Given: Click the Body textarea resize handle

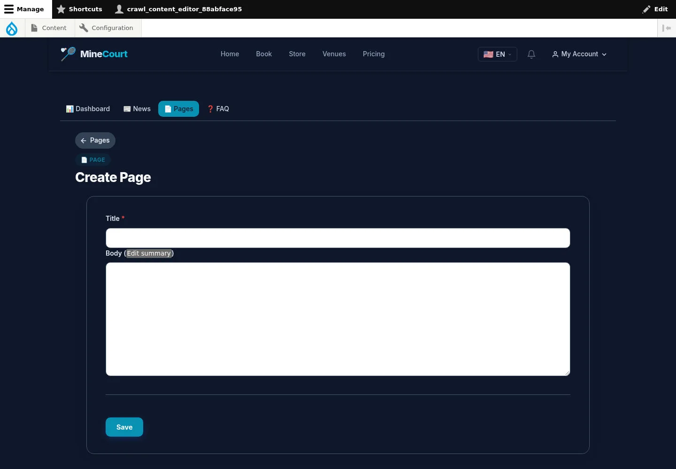Looking at the screenshot, I should pyautogui.click(x=567, y=373).
